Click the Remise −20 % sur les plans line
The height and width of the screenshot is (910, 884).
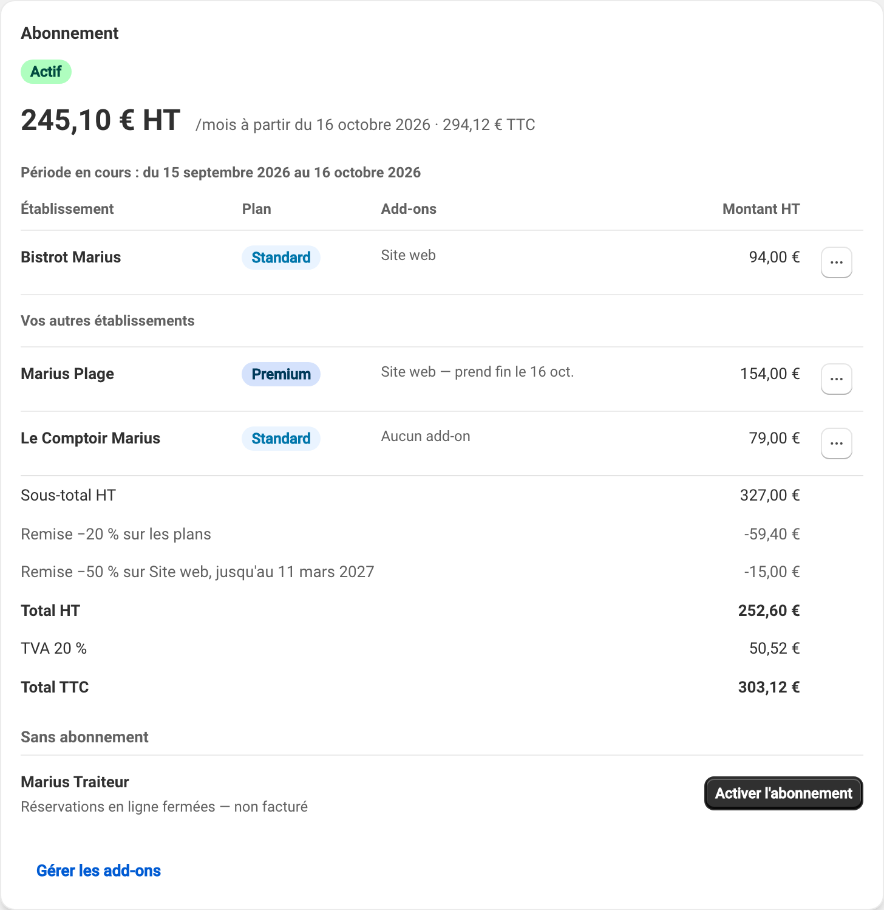(116, 534)
